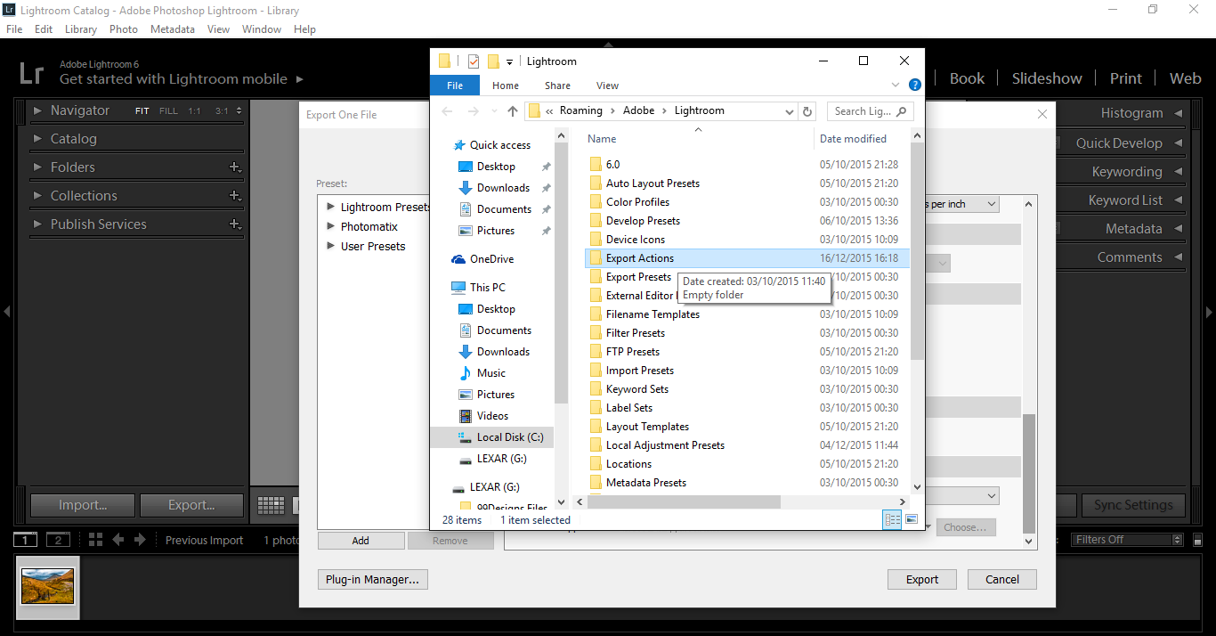Collapse Lightroom's right panel group edge arrow
The image size is (1216, 636).
[x=1209, y=312]
